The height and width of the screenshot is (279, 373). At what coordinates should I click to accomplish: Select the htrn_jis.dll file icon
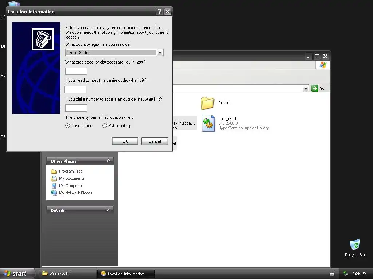208,123
